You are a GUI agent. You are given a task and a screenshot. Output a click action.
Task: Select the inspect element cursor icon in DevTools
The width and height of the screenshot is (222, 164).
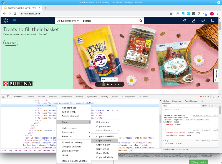point(4,97)
